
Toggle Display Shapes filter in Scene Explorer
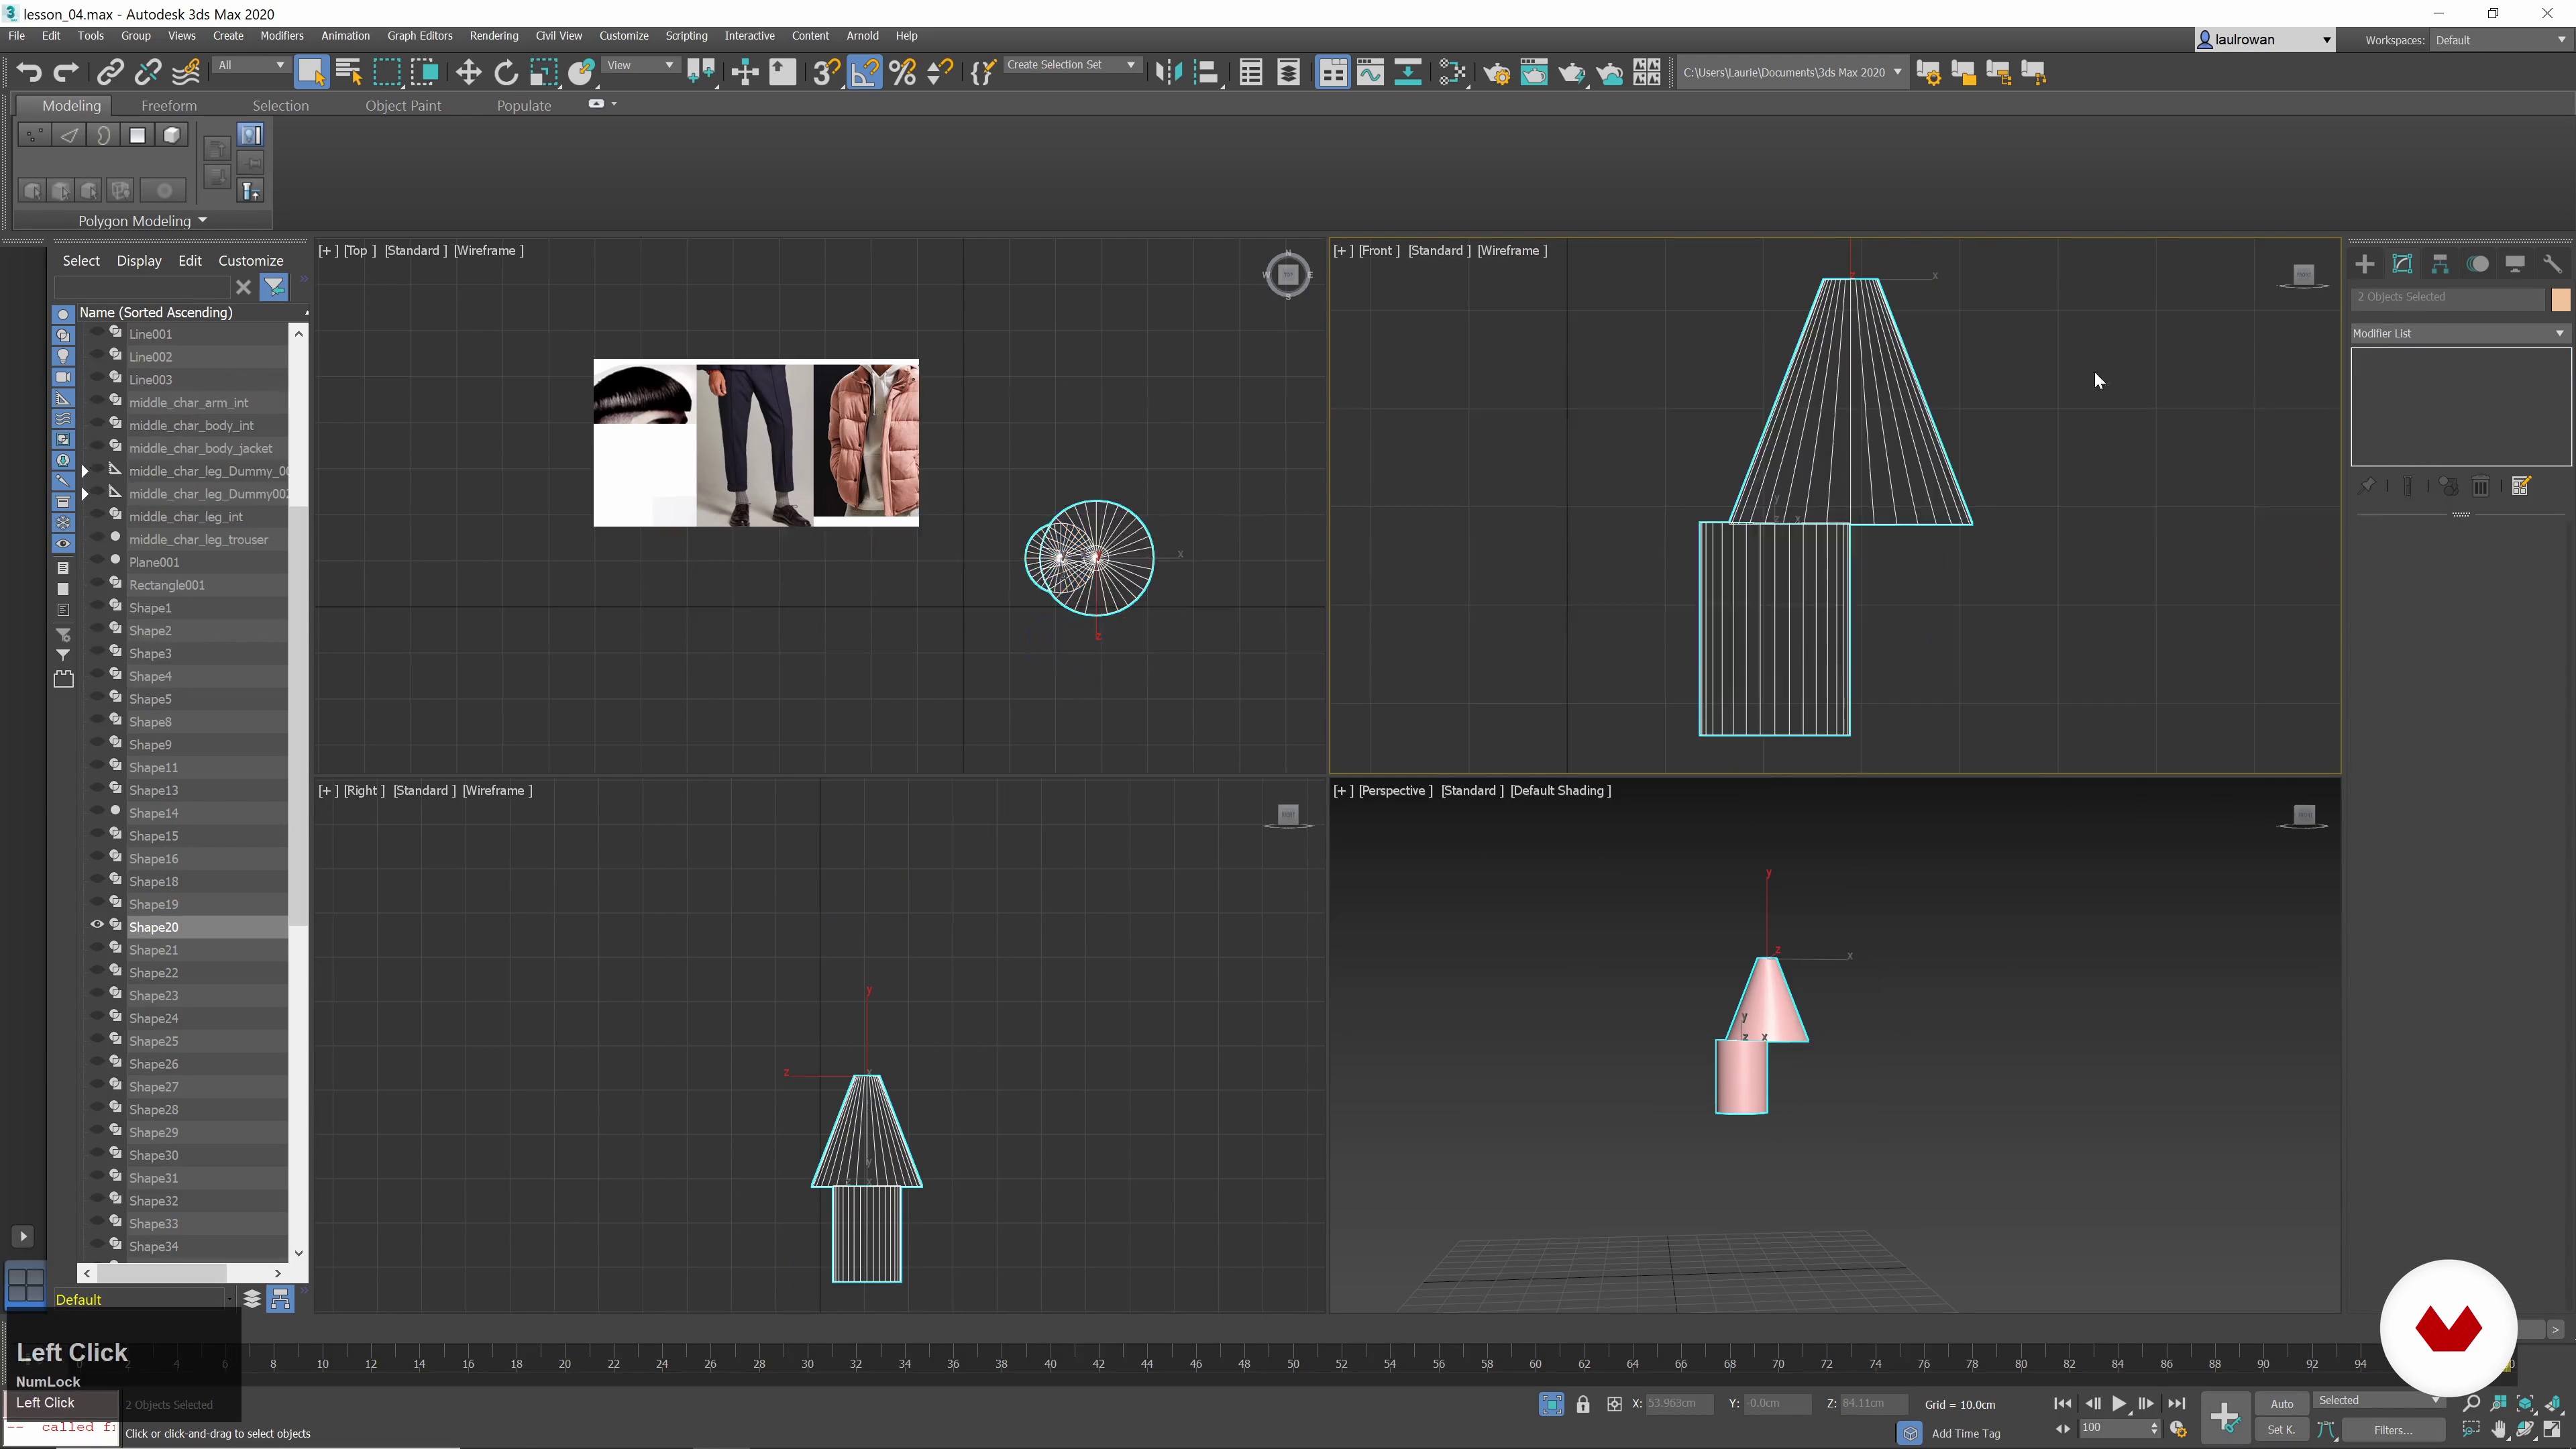[x=63, y=335]
